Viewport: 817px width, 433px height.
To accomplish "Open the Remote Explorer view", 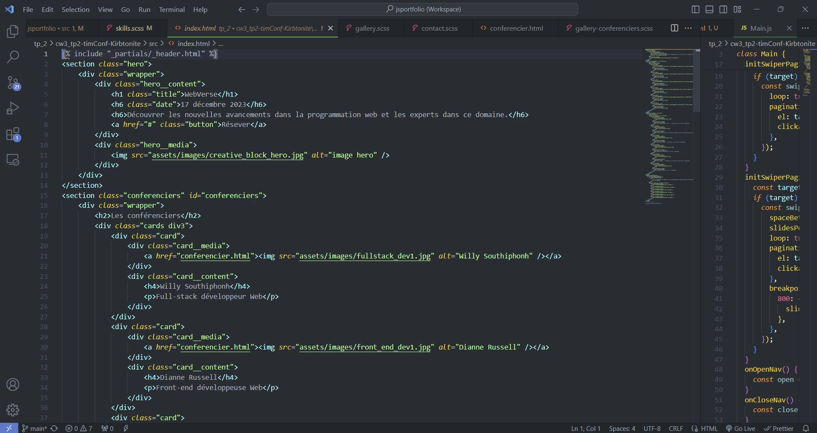I will pos(13,160).
